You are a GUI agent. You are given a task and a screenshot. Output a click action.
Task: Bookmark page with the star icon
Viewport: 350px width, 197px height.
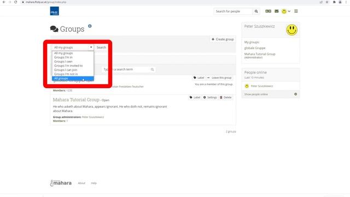(x=327, y=2)
